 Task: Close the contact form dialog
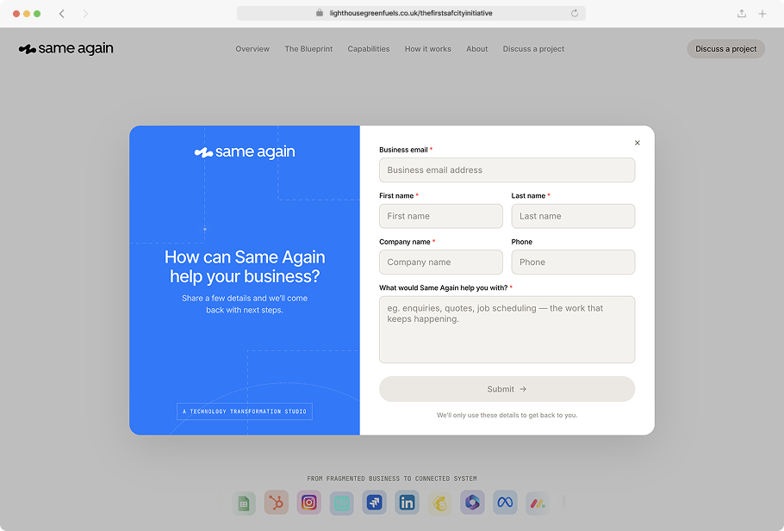pyautogui.click(x=637, y=143)
